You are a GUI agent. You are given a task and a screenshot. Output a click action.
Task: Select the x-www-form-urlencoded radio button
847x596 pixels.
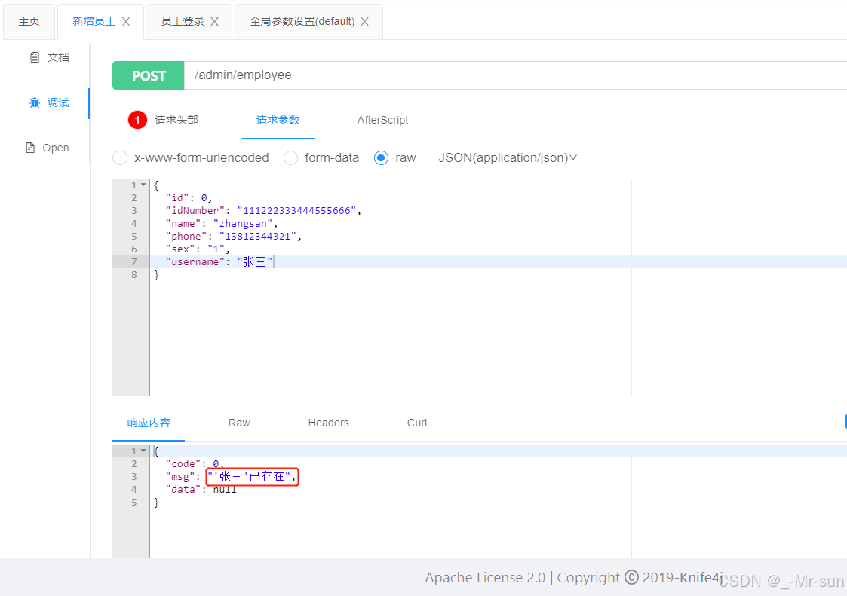click(120, 157)
